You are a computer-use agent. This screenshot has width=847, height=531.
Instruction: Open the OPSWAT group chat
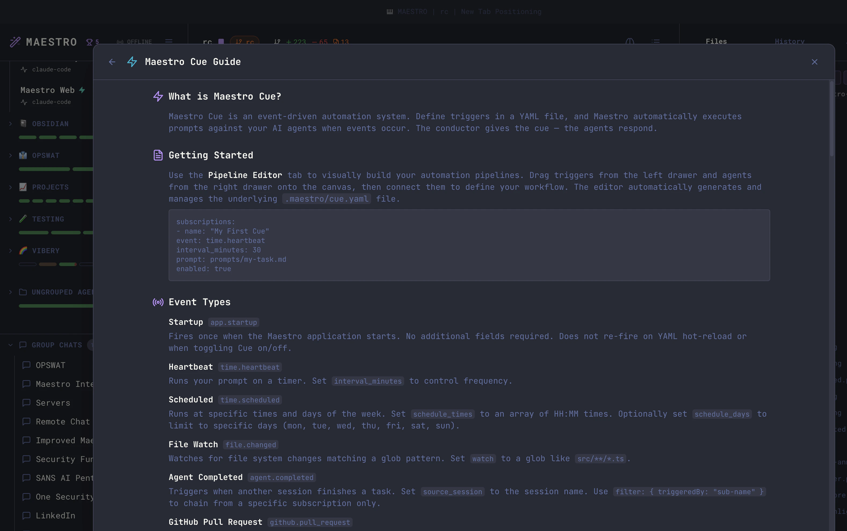coord(50,365)
